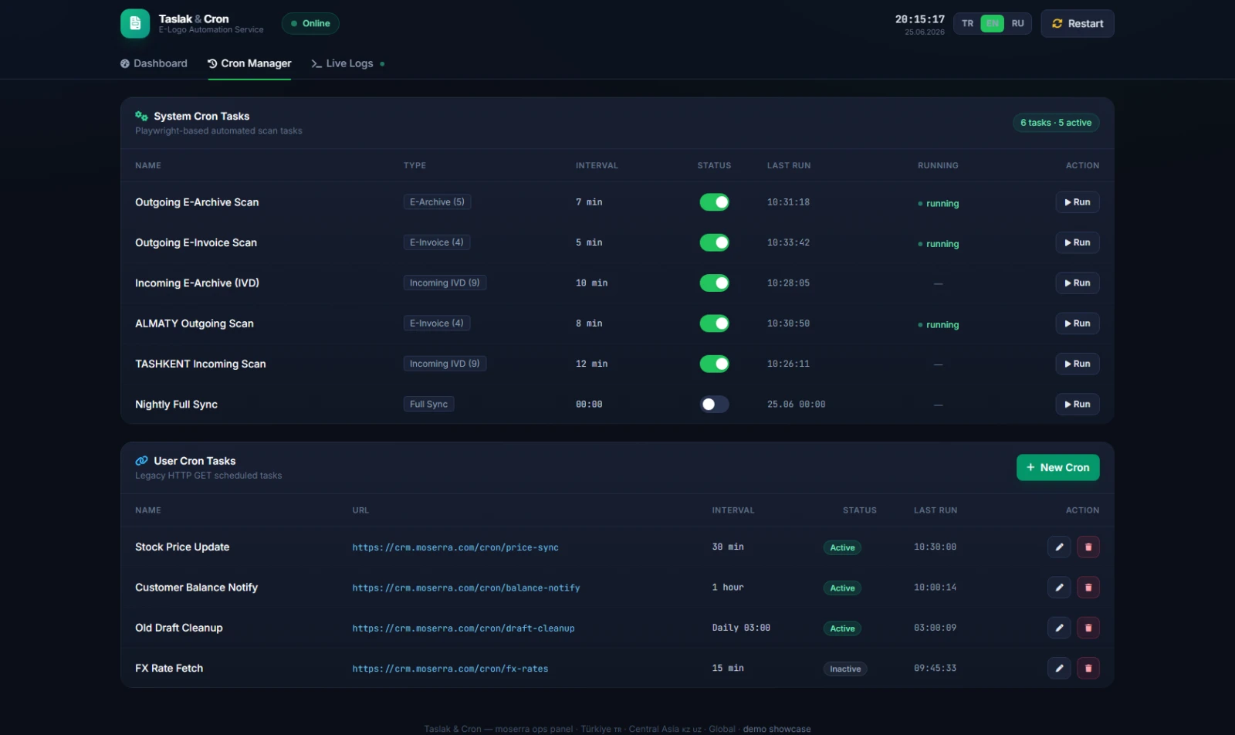
Task: Click Old Draft Cleanup Active badge
Action: click(842, 628)
